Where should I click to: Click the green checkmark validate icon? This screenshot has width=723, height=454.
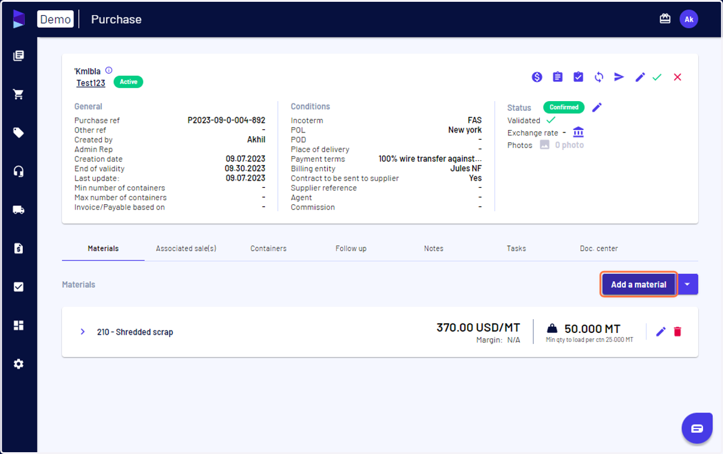click(x=657, y=77)
